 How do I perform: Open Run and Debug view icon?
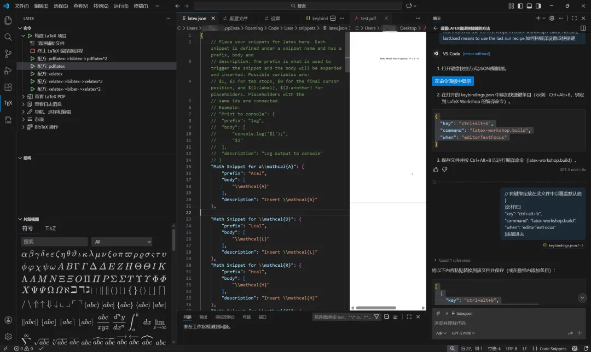(x=8, y=71)
